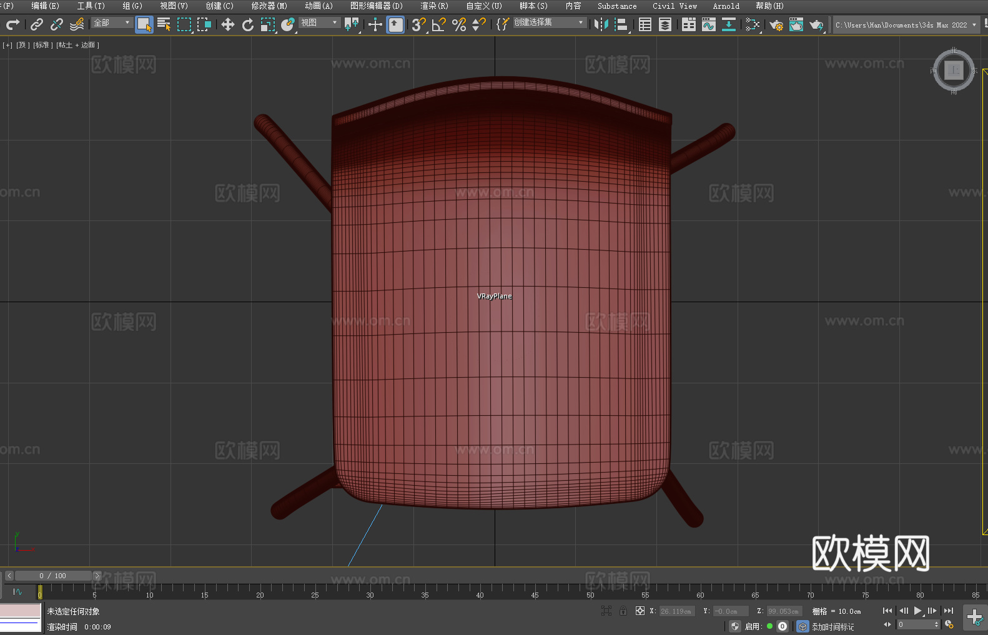Open Render Setup teapot gear icon

click(776, 24)
